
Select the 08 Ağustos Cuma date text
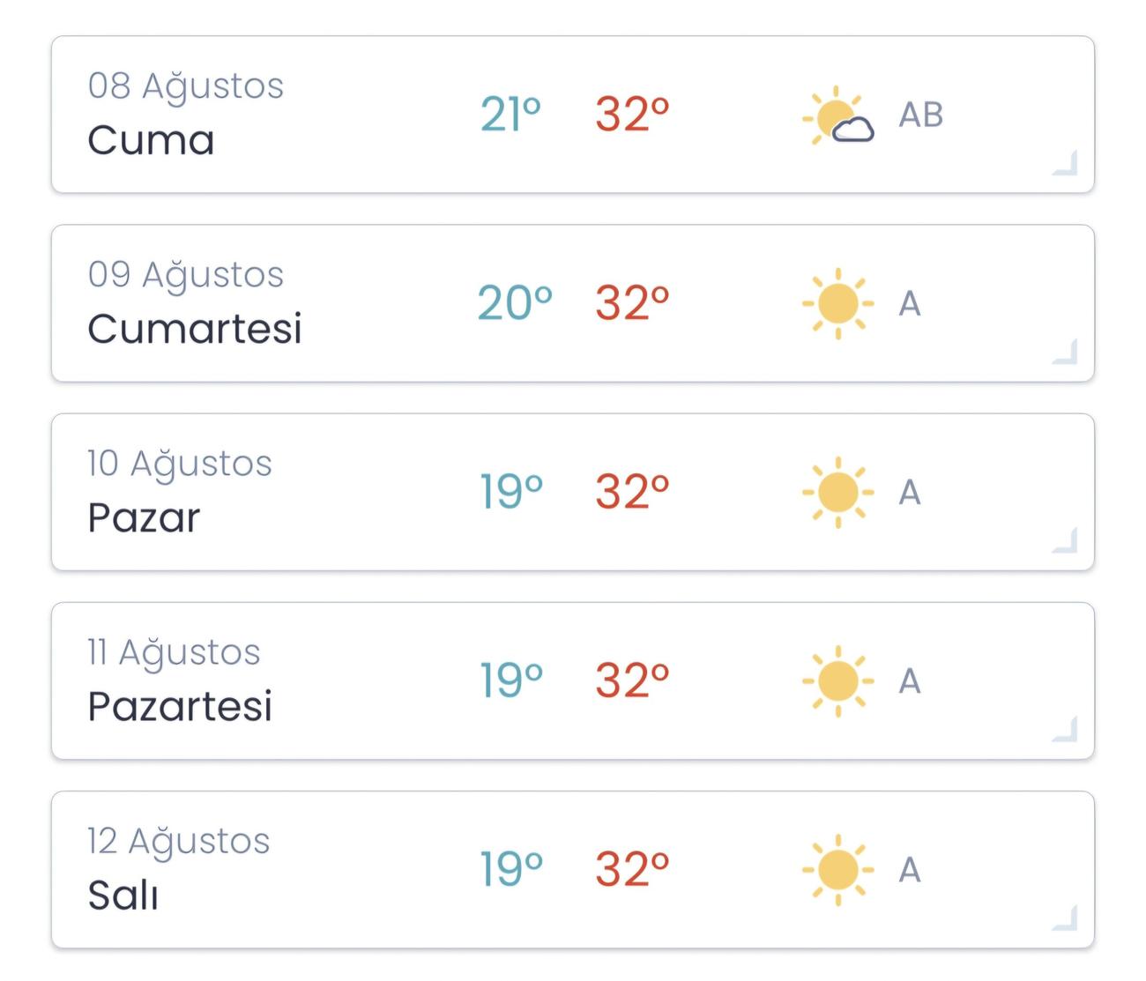[185, 85]
